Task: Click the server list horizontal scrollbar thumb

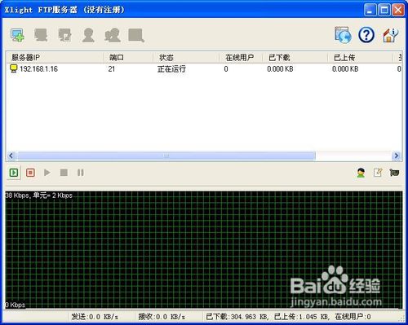Action: point(166,156)
